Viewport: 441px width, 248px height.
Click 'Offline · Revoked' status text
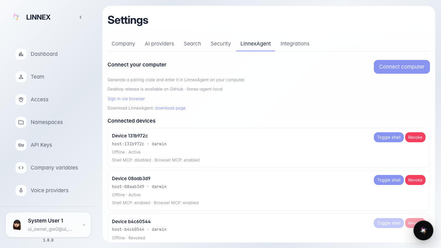click(129, 238)
